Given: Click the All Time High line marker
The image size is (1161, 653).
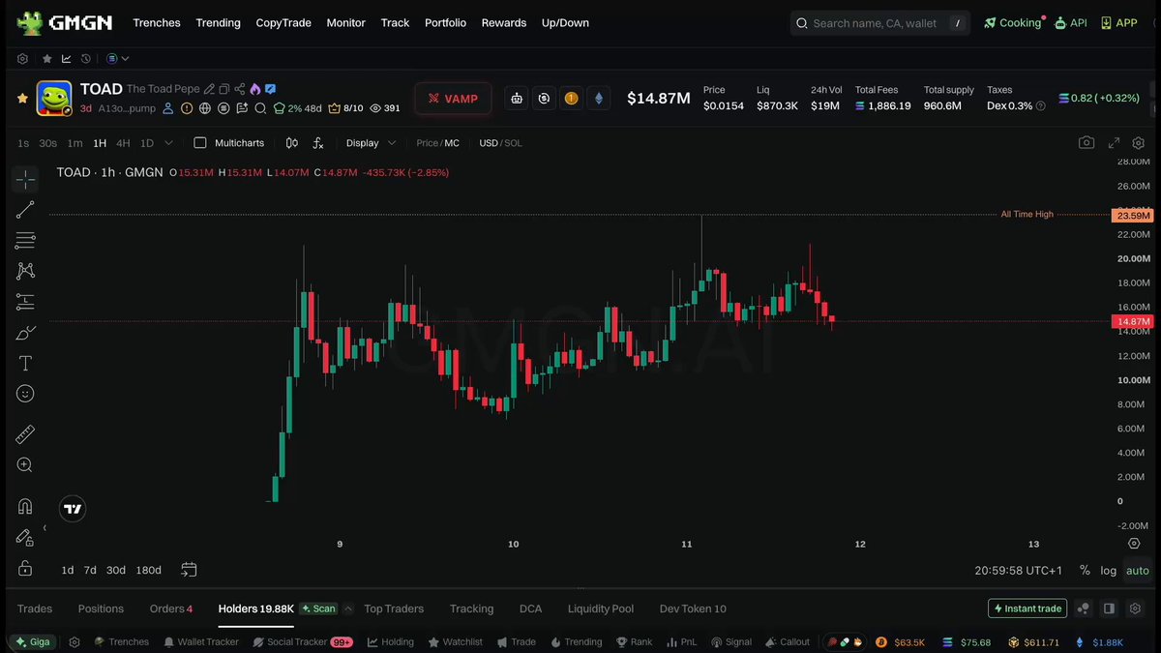Looking at the screenshot, I should tap(1027, 215).
